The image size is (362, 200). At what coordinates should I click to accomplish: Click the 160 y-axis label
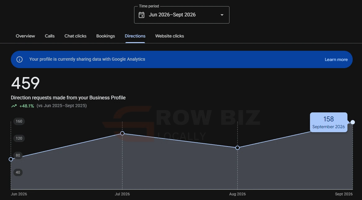19,121
